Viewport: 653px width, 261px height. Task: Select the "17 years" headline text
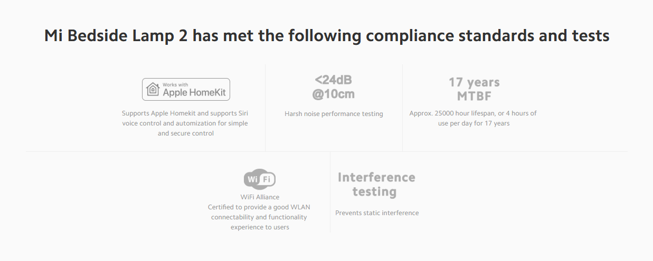[x=474, y=82]
